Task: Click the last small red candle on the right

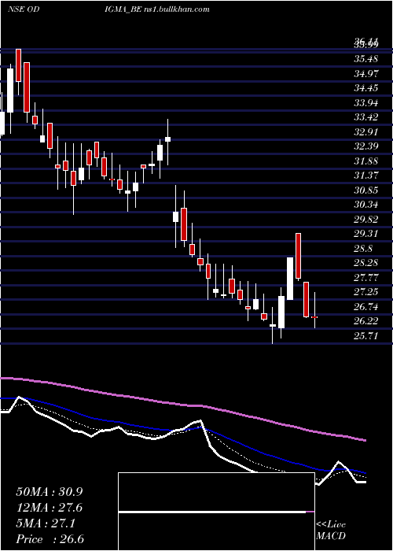Action: pos(314,317)
